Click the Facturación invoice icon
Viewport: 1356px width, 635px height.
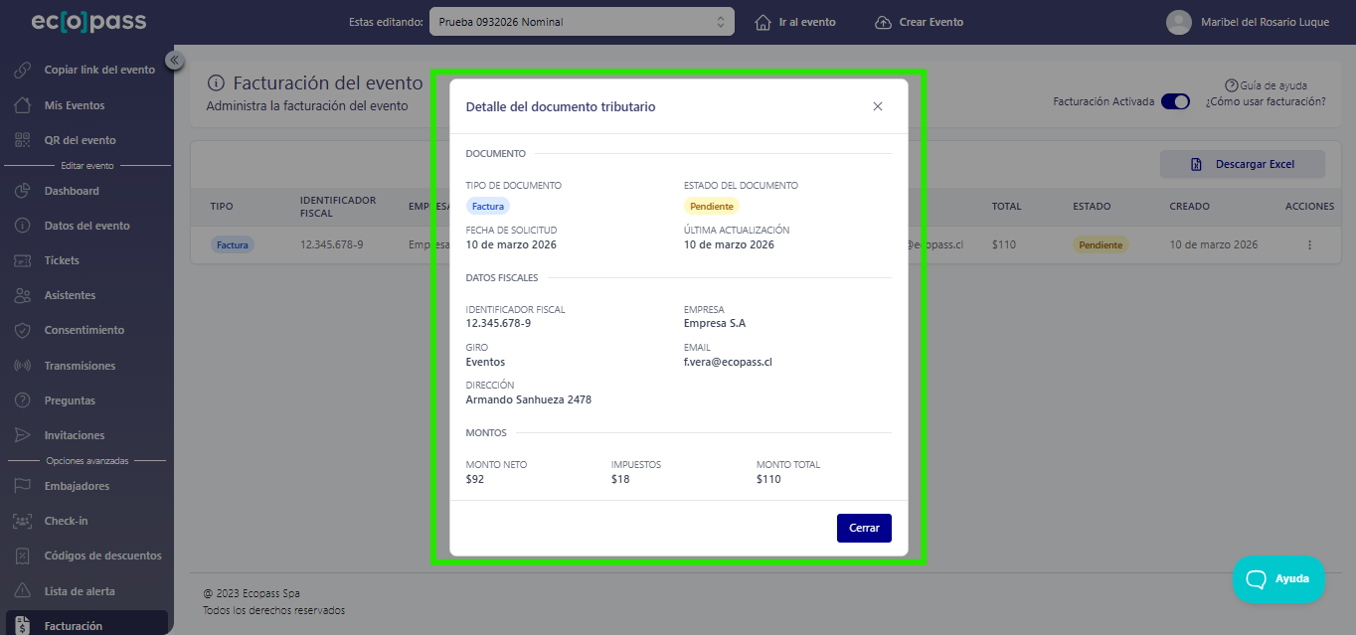[x=23, y=625]
